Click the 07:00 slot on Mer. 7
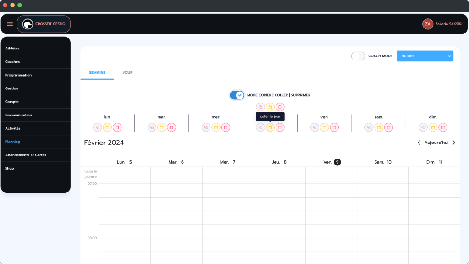This screenshot has height=264, width=469. tap(228, 190)
